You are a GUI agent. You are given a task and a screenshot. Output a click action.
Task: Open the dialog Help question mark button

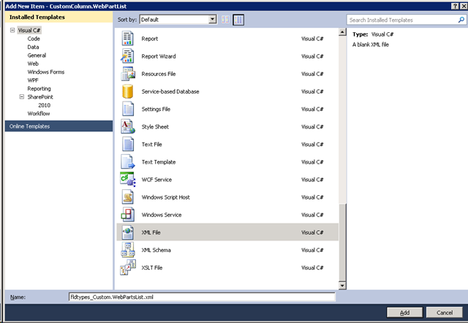(455, 6)
